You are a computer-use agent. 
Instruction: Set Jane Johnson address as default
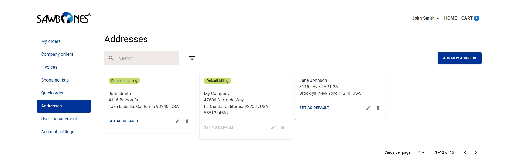pyautogui.click(x=314, y=108)
